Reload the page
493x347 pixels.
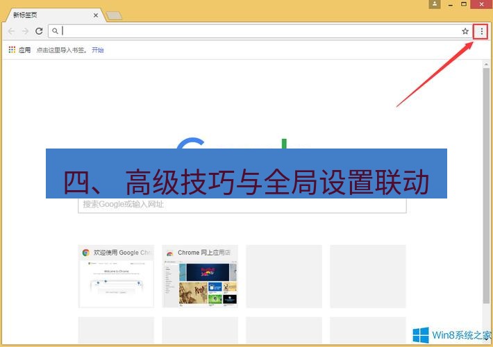(39, 31)
